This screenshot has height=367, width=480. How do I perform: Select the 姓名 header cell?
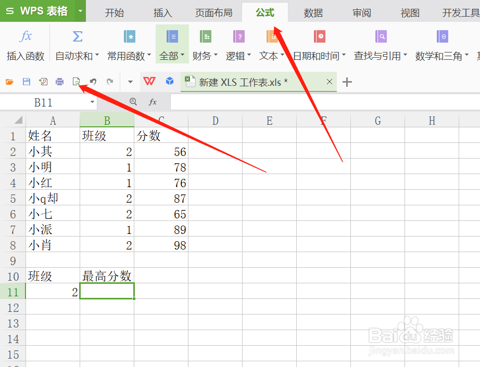coord(53,135)
